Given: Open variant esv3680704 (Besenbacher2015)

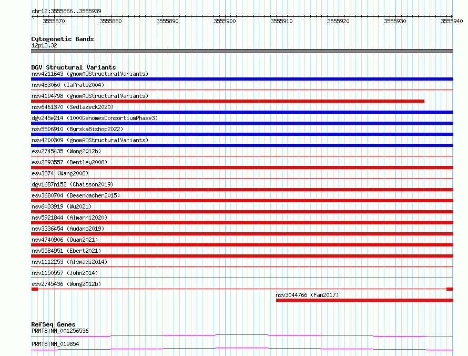Looking at the screenshot, I should click(x=76, y=195).
